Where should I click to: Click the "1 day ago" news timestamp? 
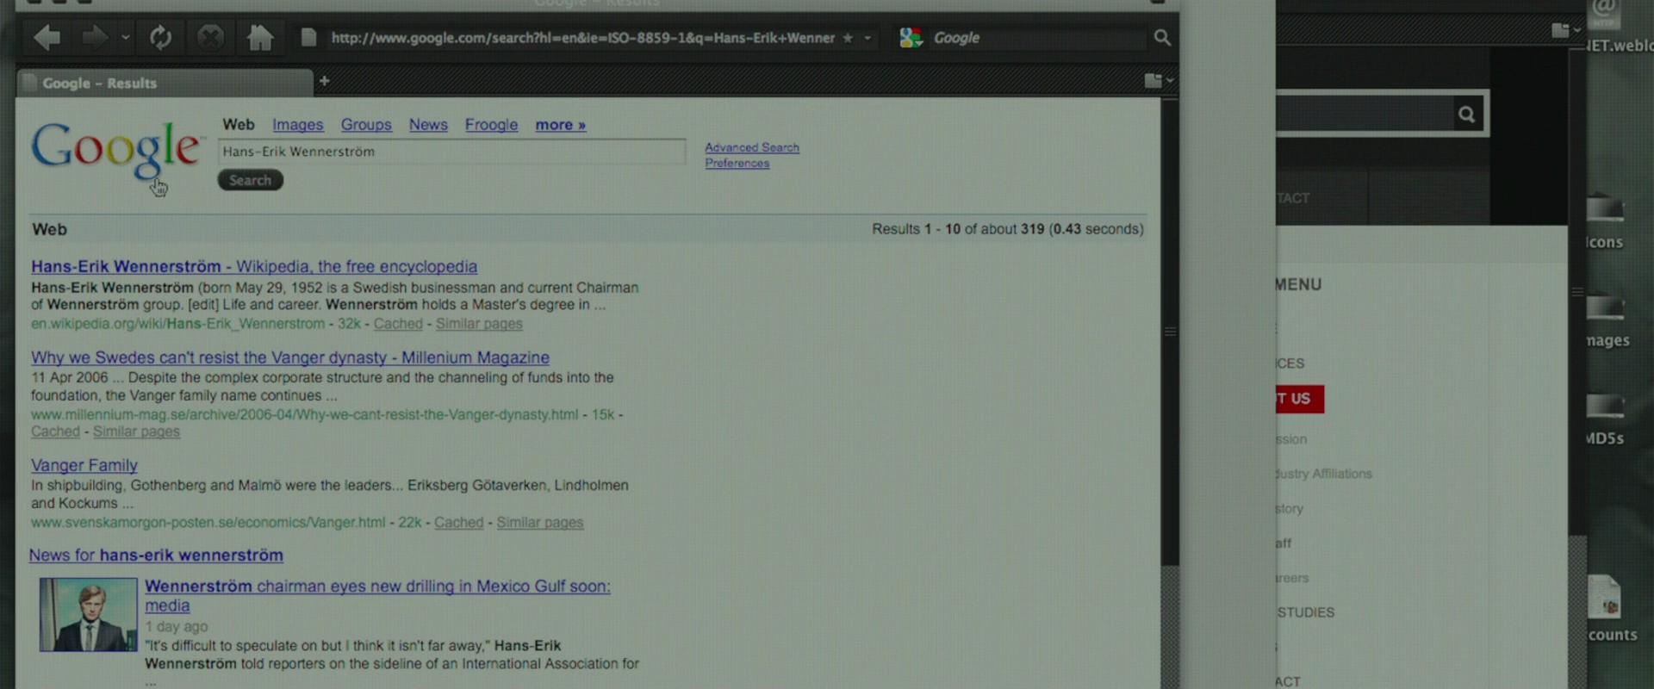(x=177, y=627)
